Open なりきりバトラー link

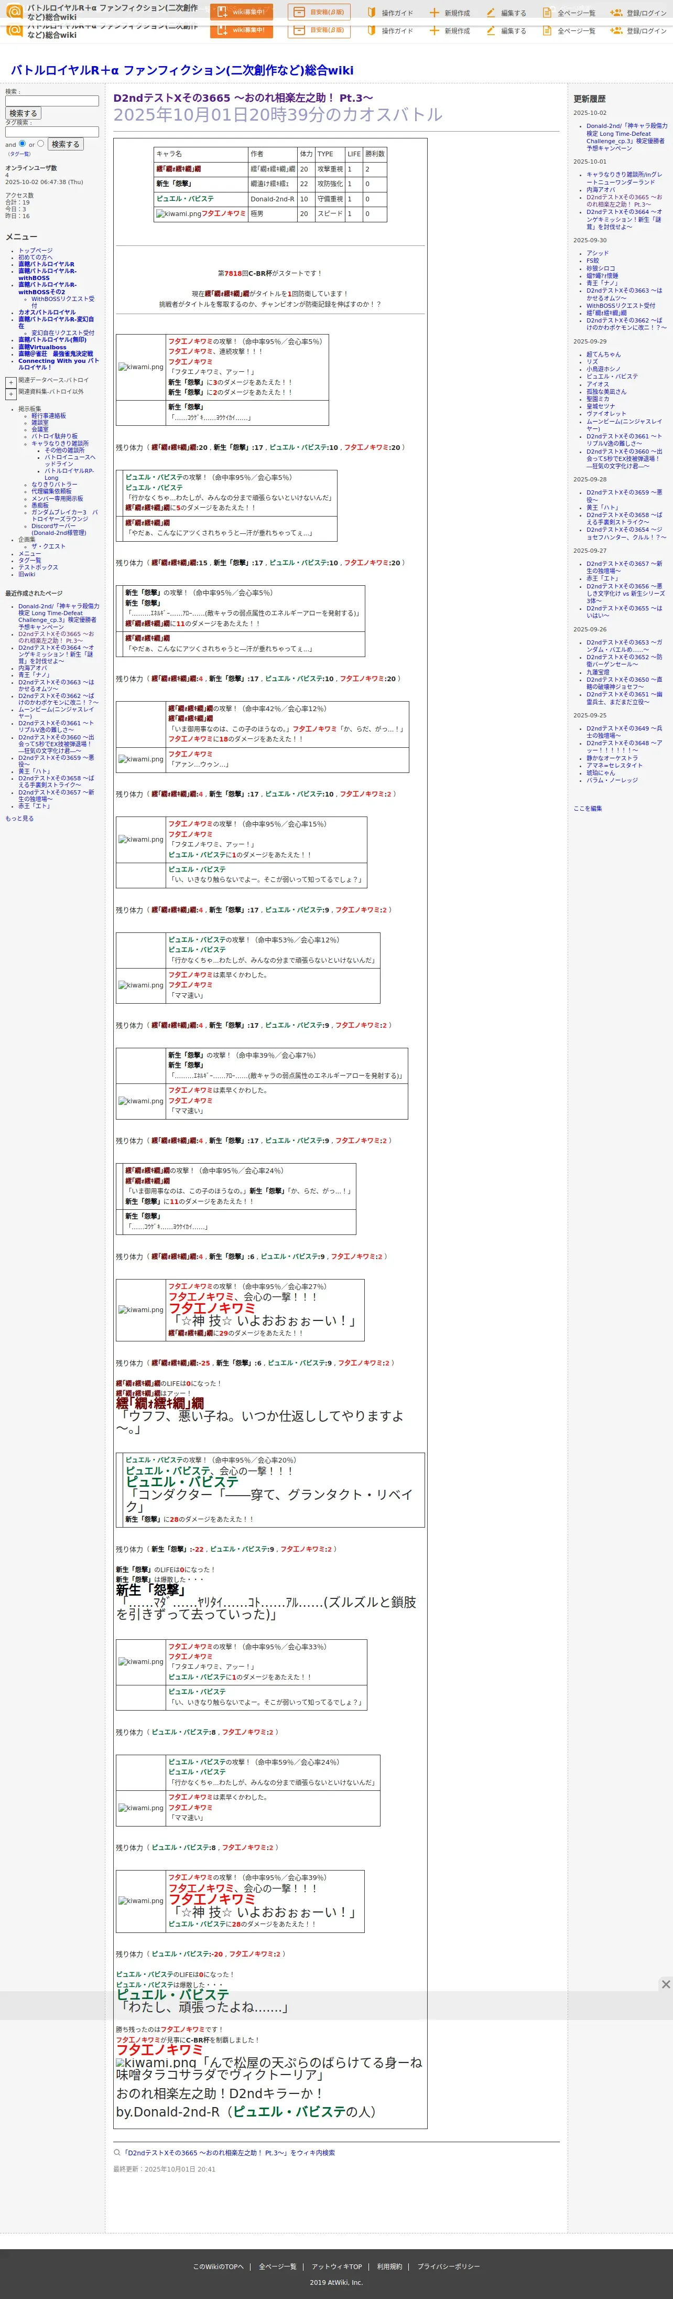click(55, 485)
